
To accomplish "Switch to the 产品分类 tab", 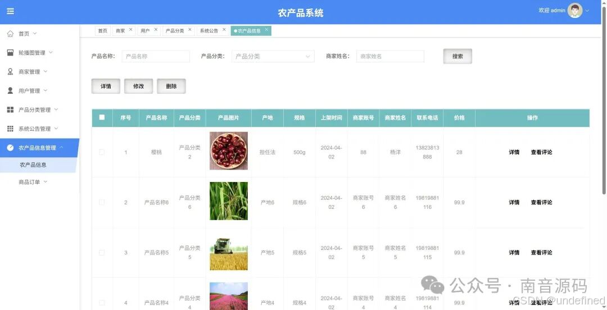I will [x=175, y=30].
